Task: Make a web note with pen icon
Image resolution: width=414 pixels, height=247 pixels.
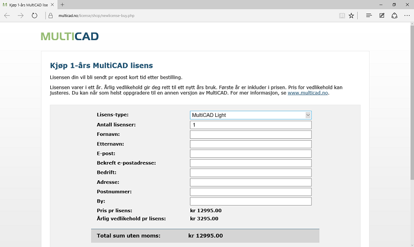Action: [382, 15]
